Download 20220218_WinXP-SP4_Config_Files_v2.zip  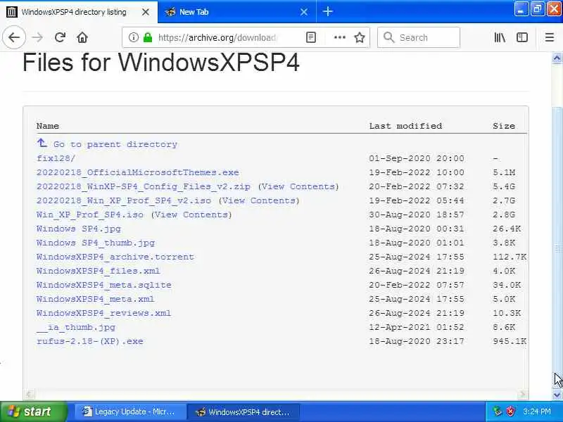tap(144, 186)
